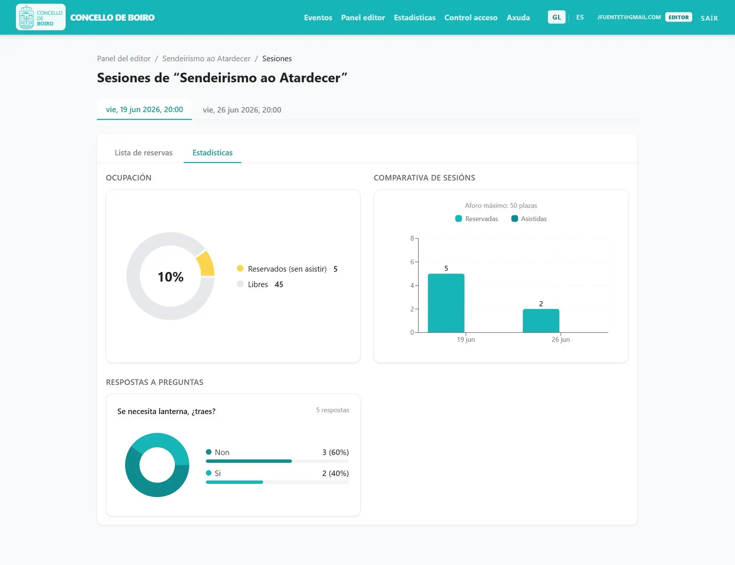
Task: Open the Axuda help link
Action: (x=518, y=17)
